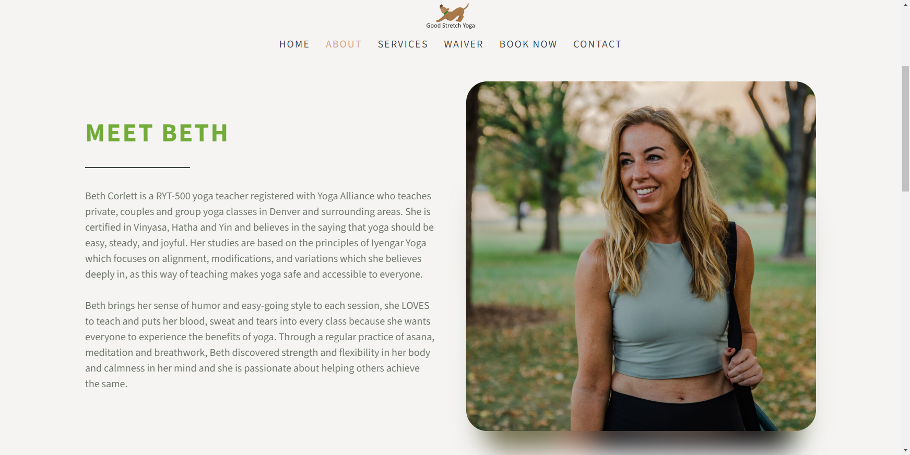Click the first paragraph about Beth Corlett
Viewport: 910px width, 455px height.
[259, 235]
